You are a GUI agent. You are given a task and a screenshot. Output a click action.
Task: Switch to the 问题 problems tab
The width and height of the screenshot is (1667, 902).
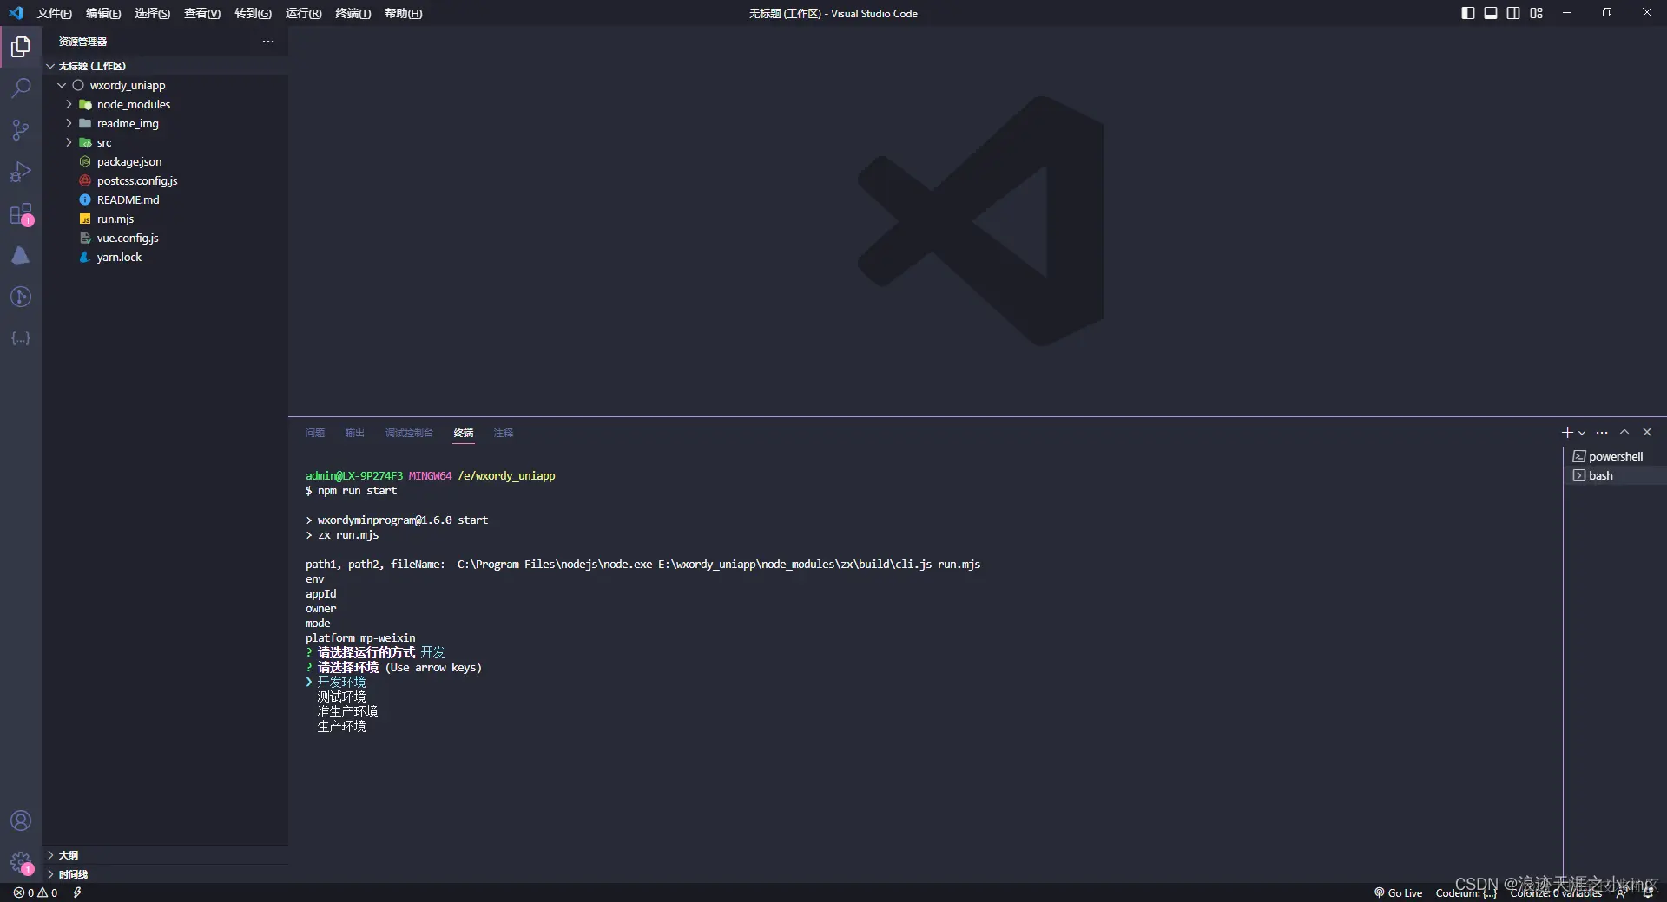coord(315,433)
